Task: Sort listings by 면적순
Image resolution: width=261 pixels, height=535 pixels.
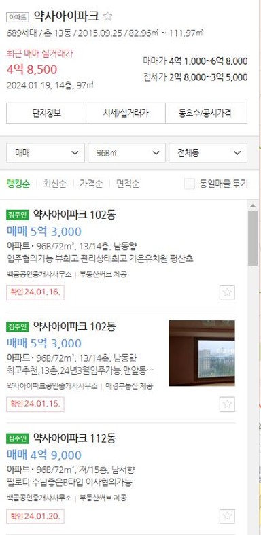Action: [128, 184]
